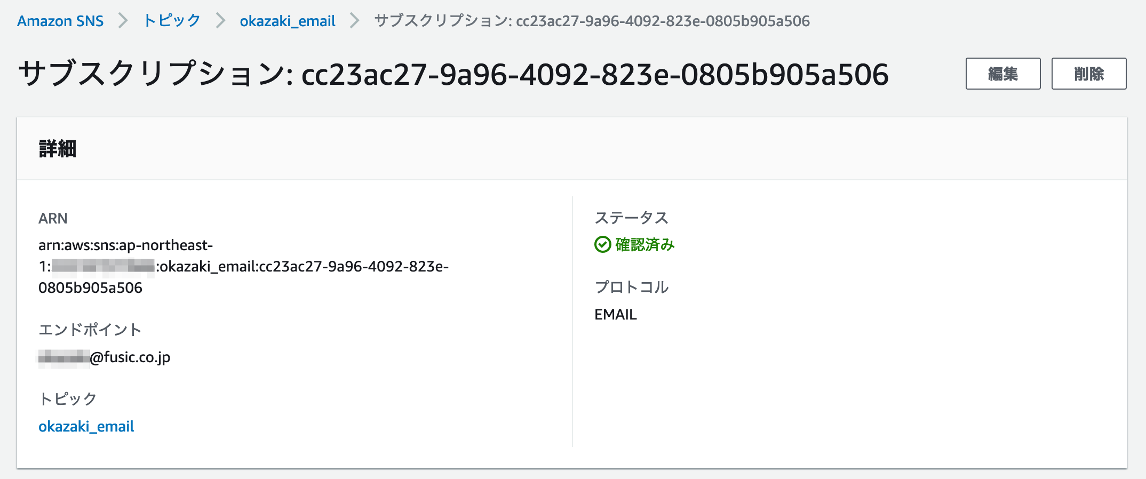Go to トピック in the breadcrumb
This screenshot has height=479, width=1146.
172,21
